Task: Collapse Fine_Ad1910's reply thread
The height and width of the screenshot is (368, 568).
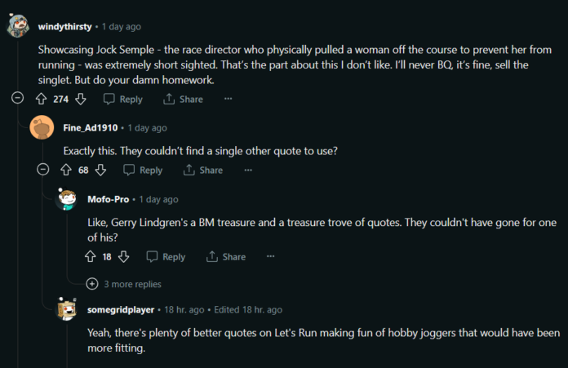Action: pyautogui.click(x=42, y=170)
